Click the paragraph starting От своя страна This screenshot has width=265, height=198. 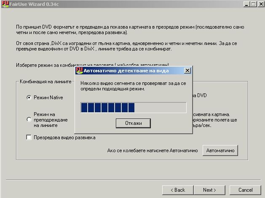click(126, 46)
